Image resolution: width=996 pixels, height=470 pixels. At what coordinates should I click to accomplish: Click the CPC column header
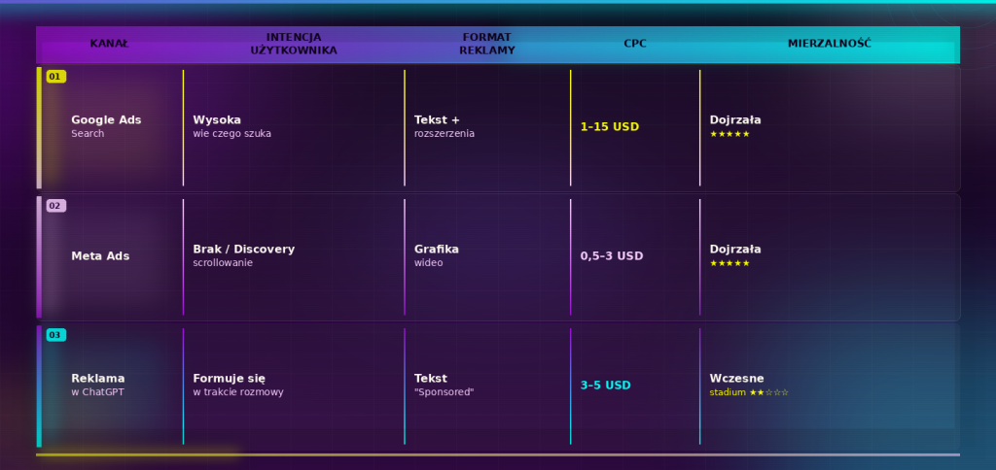(634, 44)
